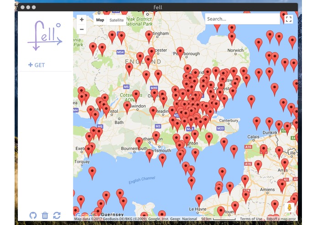Image resolution: width=317 pixels, height=225 pixels.
Task: Click the map marker west of Le Havre
Action: coord(199,200)
